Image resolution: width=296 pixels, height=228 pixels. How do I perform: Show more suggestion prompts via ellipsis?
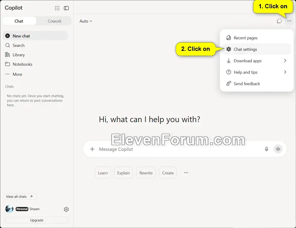(x=186, y=173)
